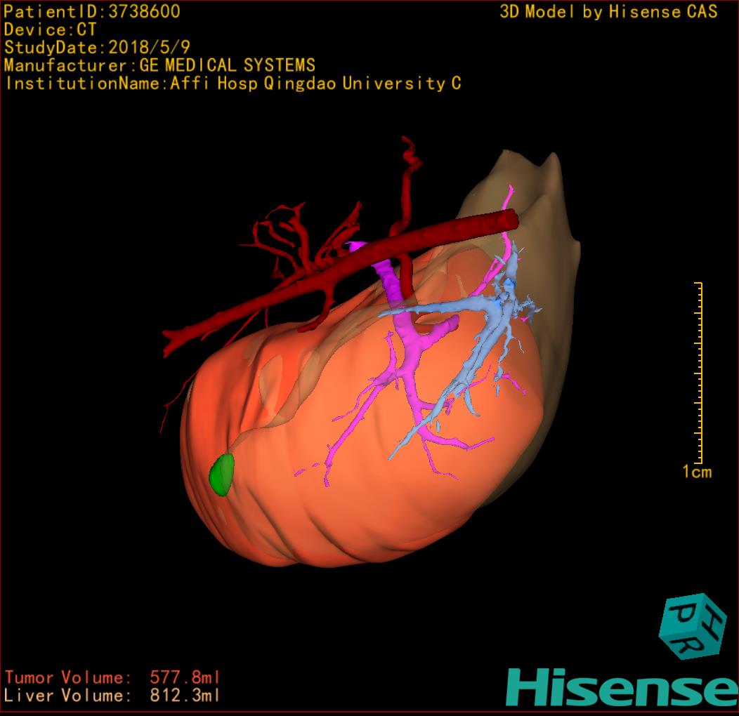Click the '1cm' scale label
739x716 pixels.
click(697, 472)
